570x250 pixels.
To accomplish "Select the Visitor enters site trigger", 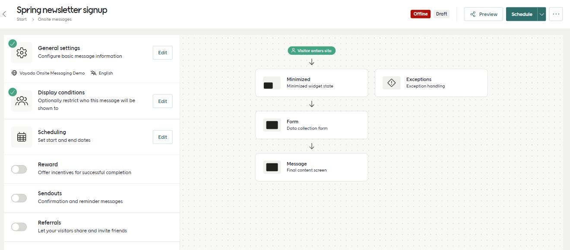I will tap(312, 50).
